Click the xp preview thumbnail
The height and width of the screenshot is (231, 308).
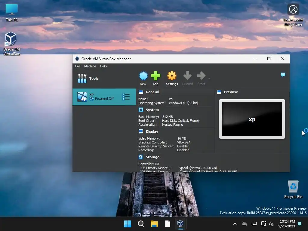[x=252, y=119]
